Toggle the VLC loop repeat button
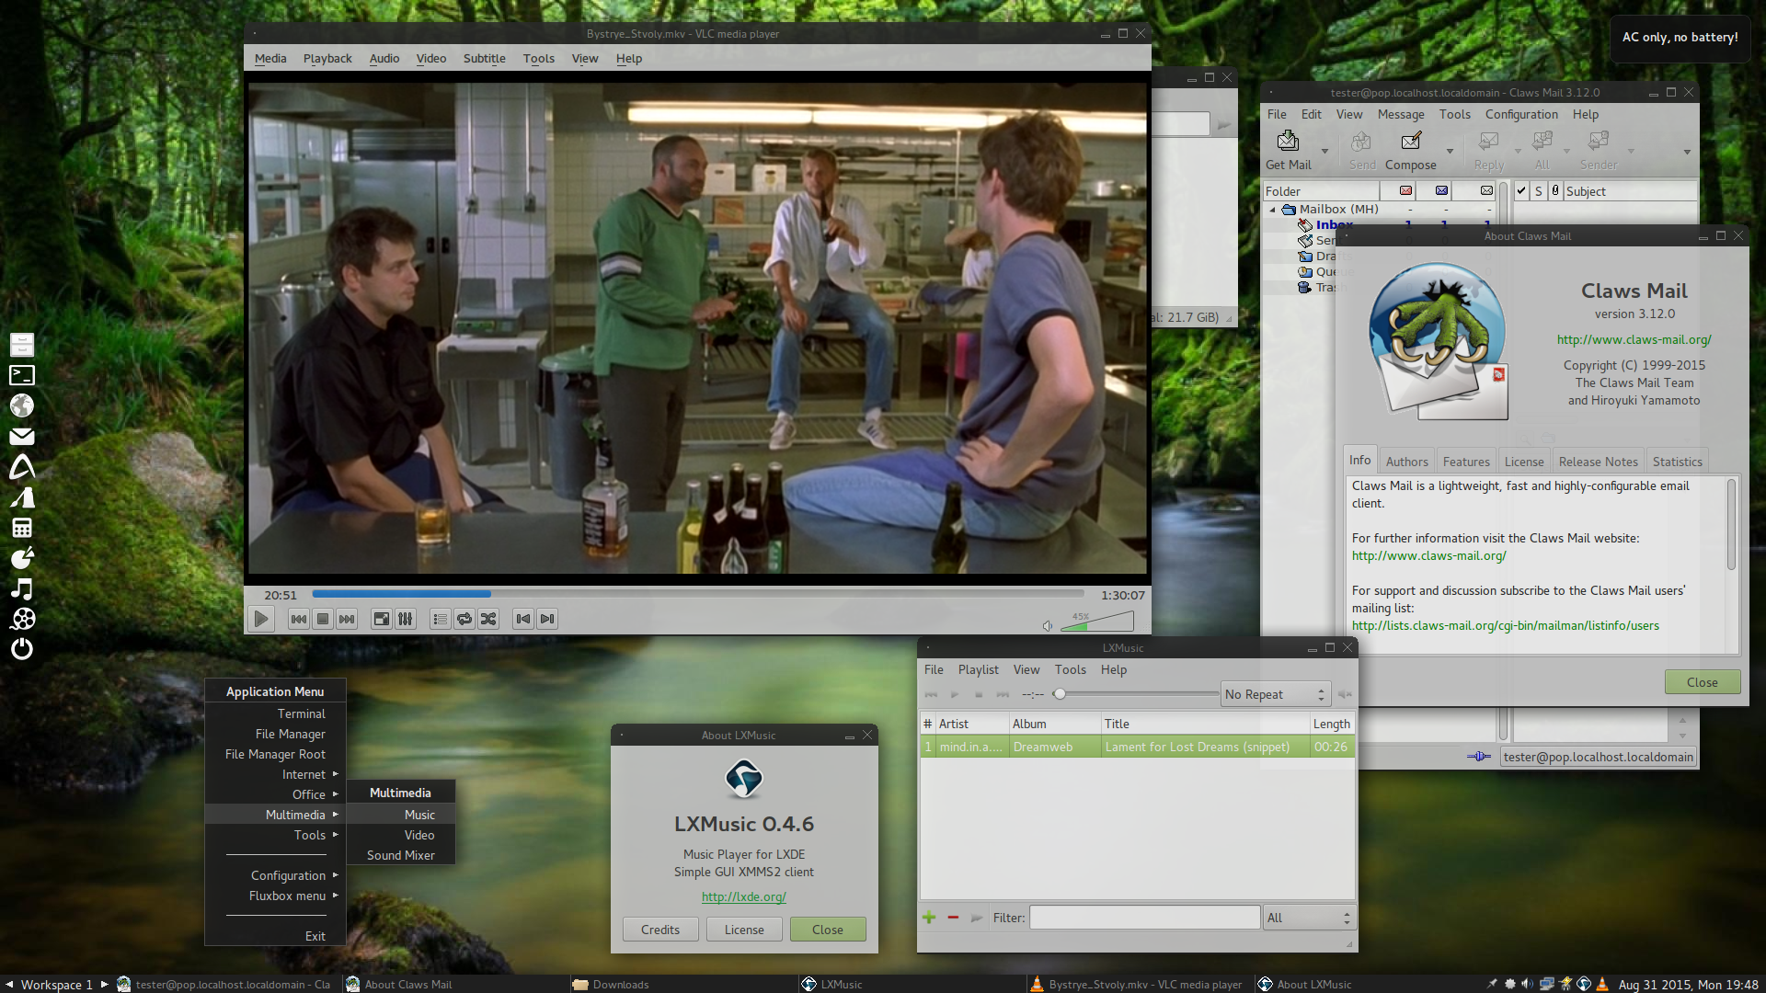 point(464,619)
